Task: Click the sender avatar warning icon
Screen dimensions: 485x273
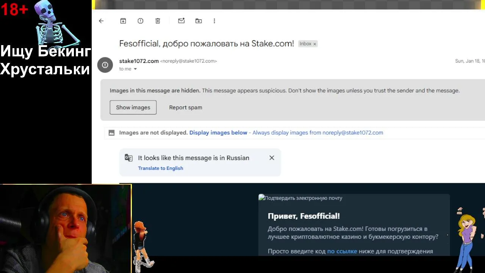Action: (105, 65)
